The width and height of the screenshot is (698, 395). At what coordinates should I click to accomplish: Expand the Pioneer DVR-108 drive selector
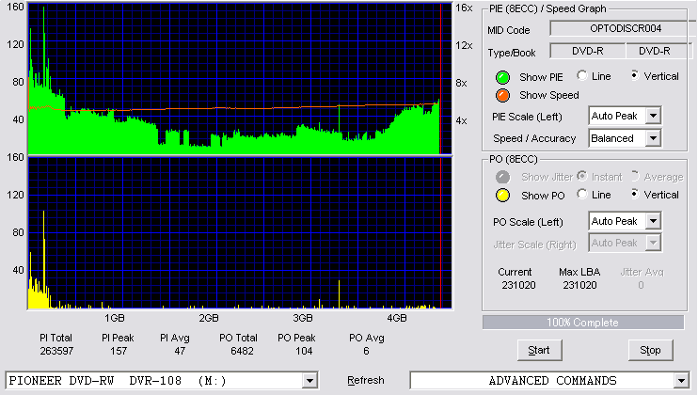tap(309, 381)
